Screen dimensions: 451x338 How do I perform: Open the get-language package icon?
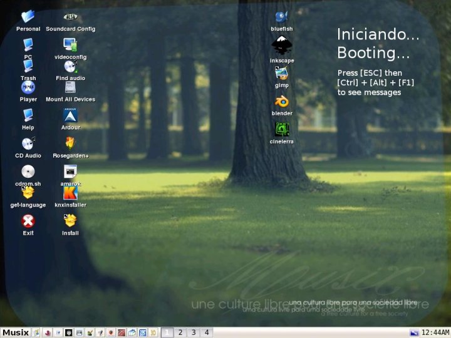[28, 193]
